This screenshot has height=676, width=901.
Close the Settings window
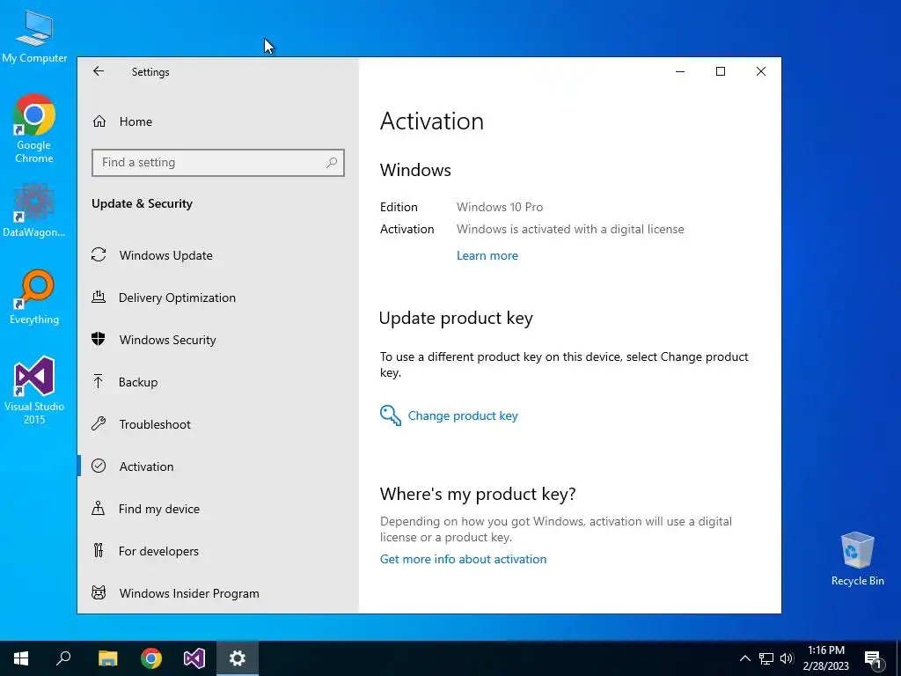761,72
